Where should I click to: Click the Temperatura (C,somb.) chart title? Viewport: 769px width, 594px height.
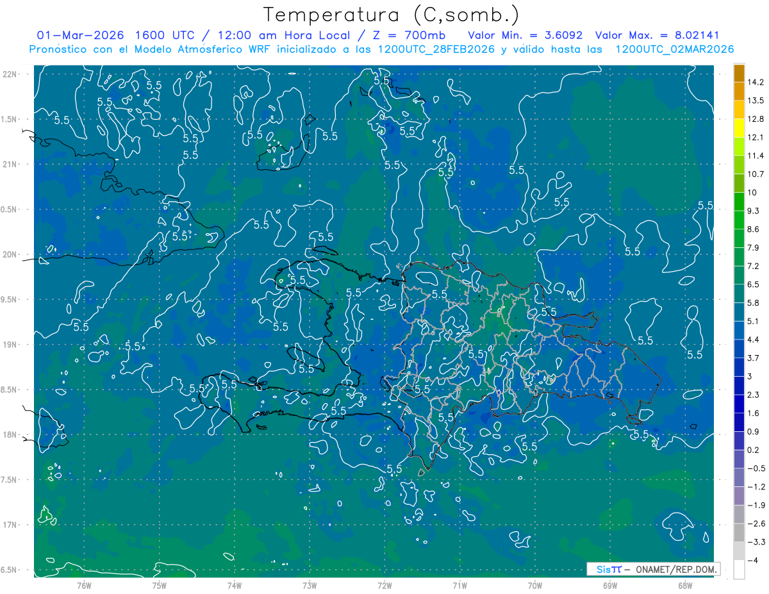click(392, 15)
